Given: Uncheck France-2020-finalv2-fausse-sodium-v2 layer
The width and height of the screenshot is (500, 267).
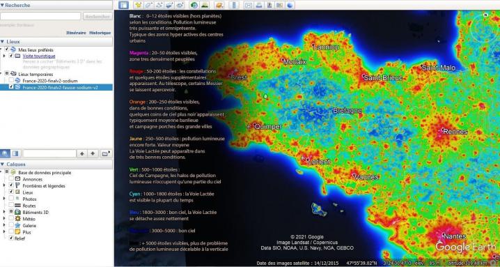Looking at the screenshot, I should pos(11,87).
